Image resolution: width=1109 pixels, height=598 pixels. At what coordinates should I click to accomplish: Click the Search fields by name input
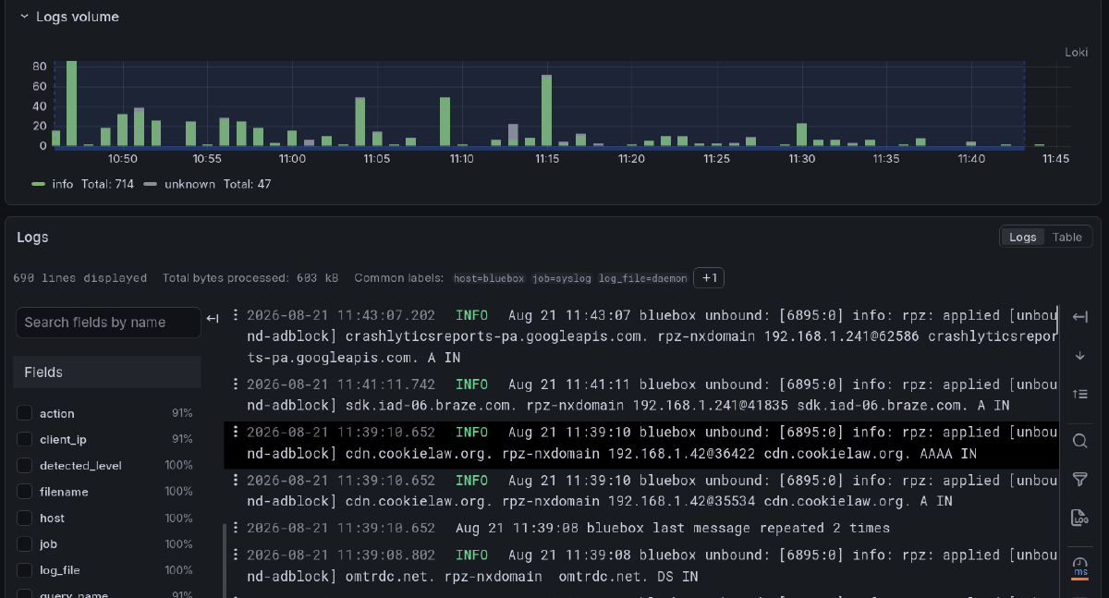(x=108, y=323)
